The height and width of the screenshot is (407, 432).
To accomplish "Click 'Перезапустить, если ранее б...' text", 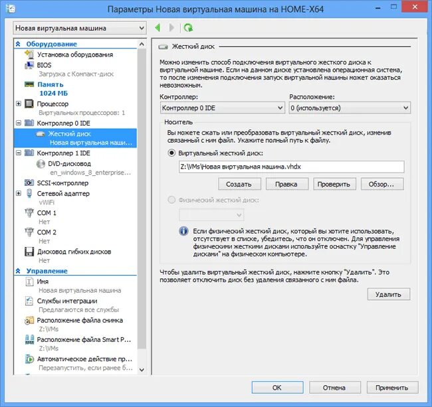I will coord(86,368).
